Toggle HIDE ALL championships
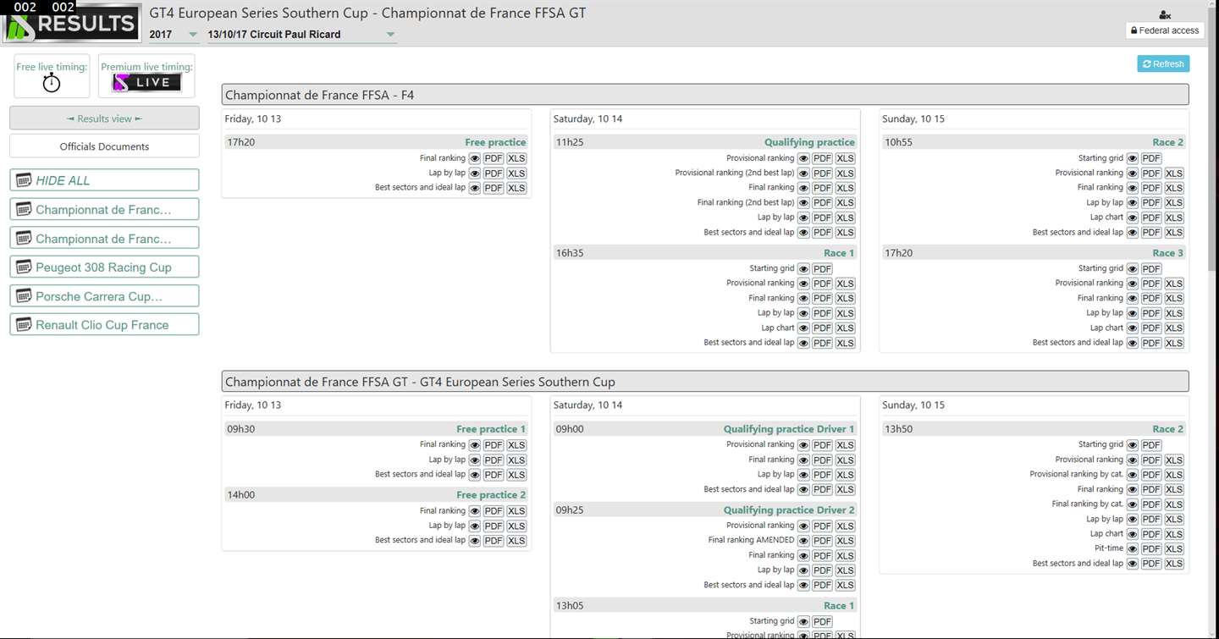 (104, 180)
